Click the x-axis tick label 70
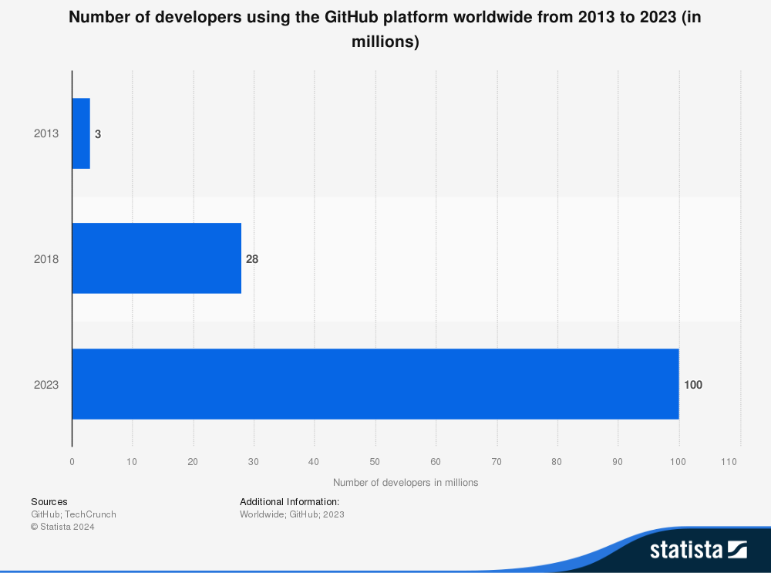 (x=497, y=461)
